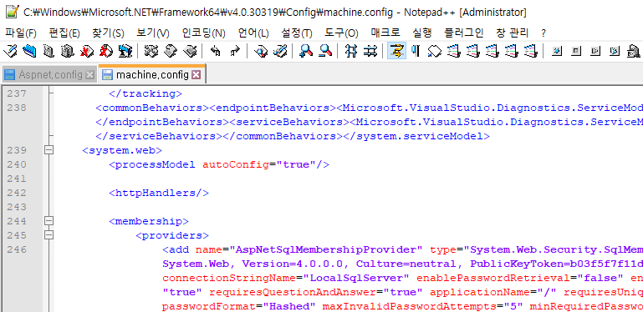Zoom out using the magnifier icon
643x312 pixels.
click(325, 51)
